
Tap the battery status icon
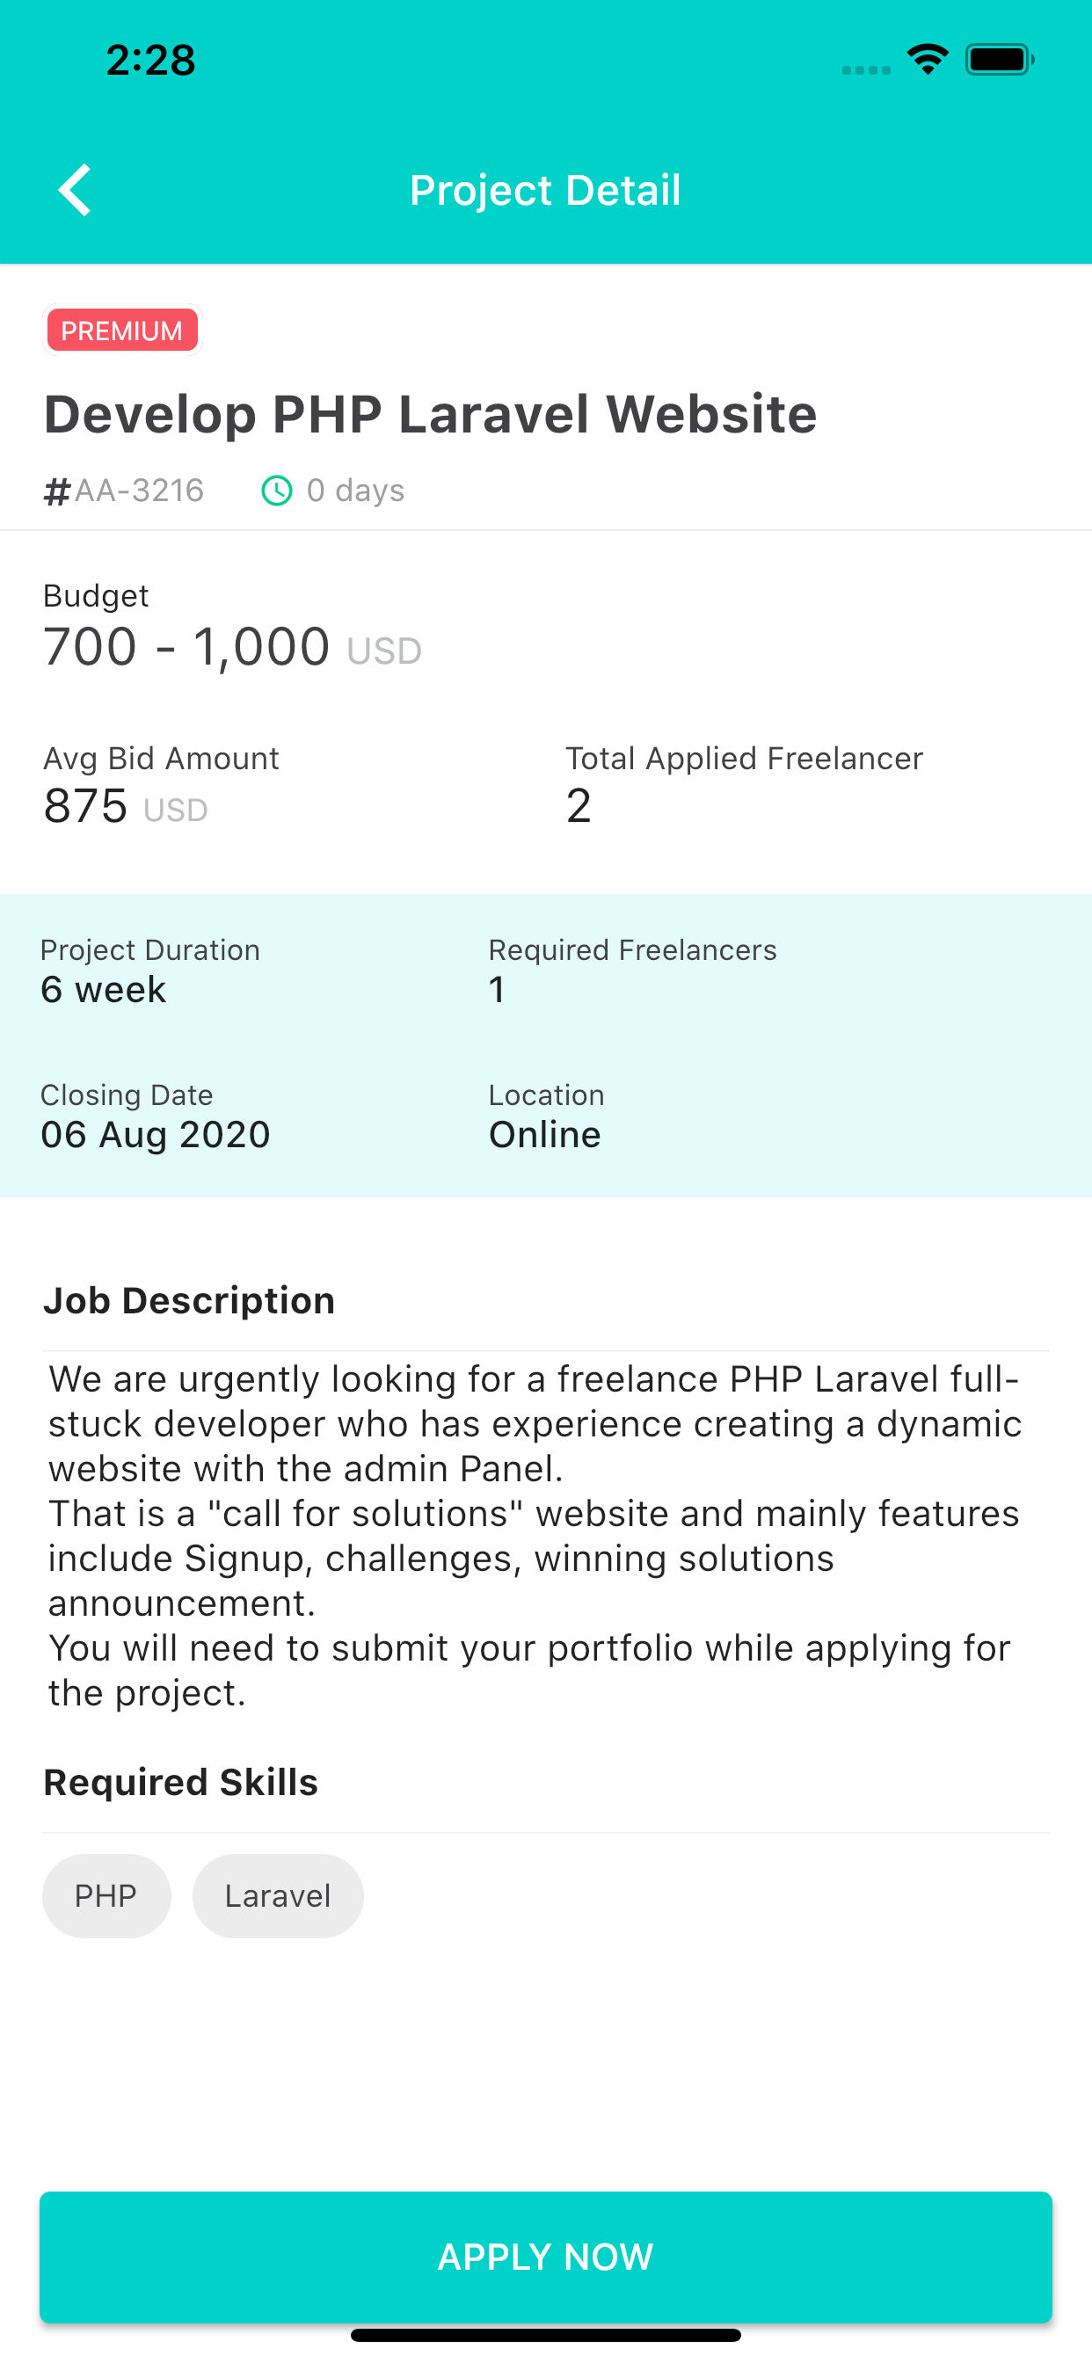click(x=1001, y=60)
